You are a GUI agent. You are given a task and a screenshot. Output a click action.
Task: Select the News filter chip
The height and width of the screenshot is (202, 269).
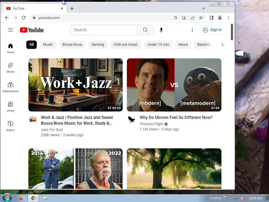[x=183, y=44]
